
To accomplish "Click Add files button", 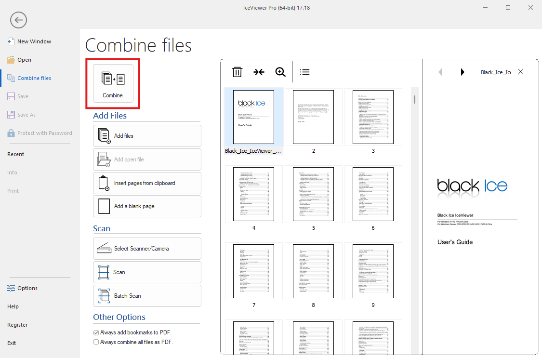I will pyautogui.click(x=147, y=136).
